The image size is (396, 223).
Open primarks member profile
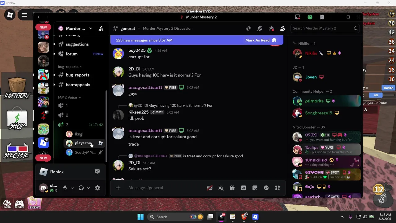[x=326, y=101]
